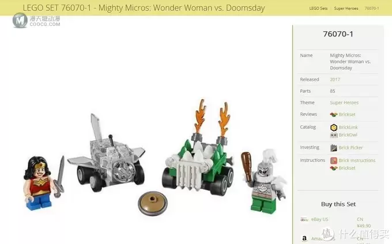Screen dimensions: 392x244
Task: Click the eBay logo icon
Action: [x=304, y=219]
